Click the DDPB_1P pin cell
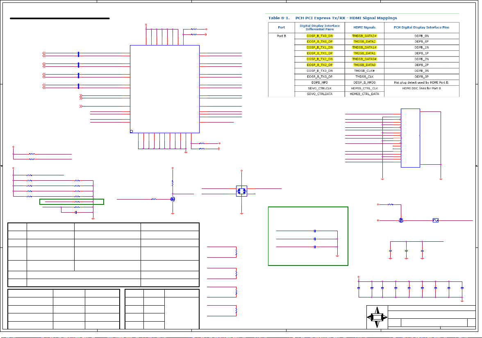Screen dimensions: 482x338 (x=421, y=53)
